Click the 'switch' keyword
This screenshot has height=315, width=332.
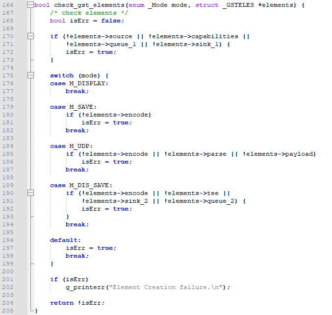point(62,75)
